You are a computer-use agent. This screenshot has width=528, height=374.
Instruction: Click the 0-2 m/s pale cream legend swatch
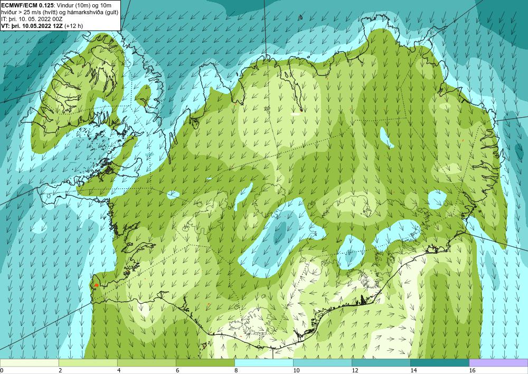(x=29, y=363)
